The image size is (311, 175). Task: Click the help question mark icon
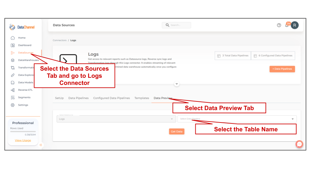(279, 25)
